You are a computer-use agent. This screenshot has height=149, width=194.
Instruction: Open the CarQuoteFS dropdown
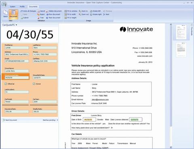10,25
